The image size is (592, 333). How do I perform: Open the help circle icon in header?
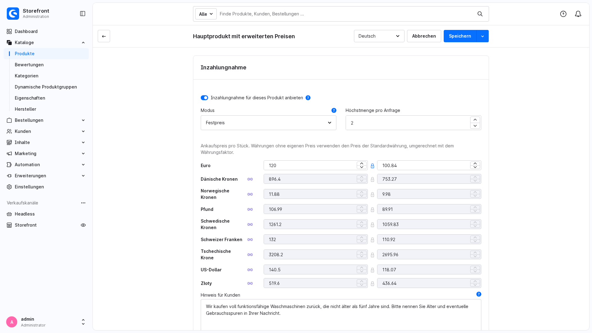(x=563, y=14)
